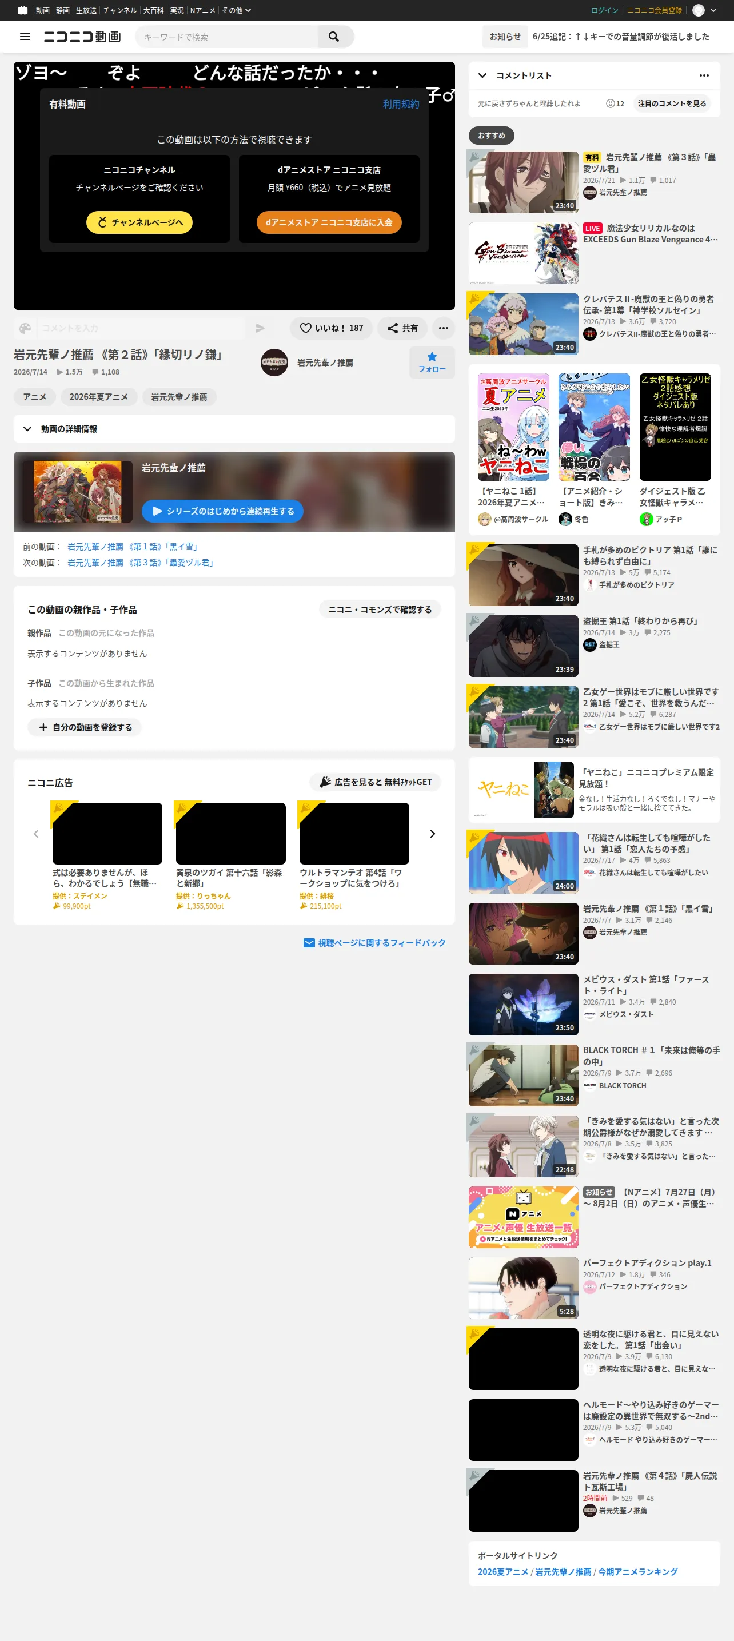This screenshot has width=734, height=1641.
Task: Collapse the コメントリスト panel
Action: 482,75
